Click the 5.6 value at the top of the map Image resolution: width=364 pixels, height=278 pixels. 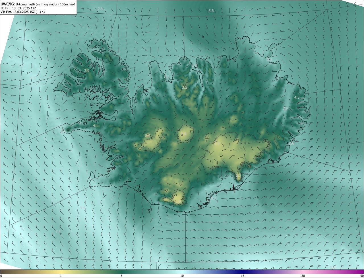211,11
